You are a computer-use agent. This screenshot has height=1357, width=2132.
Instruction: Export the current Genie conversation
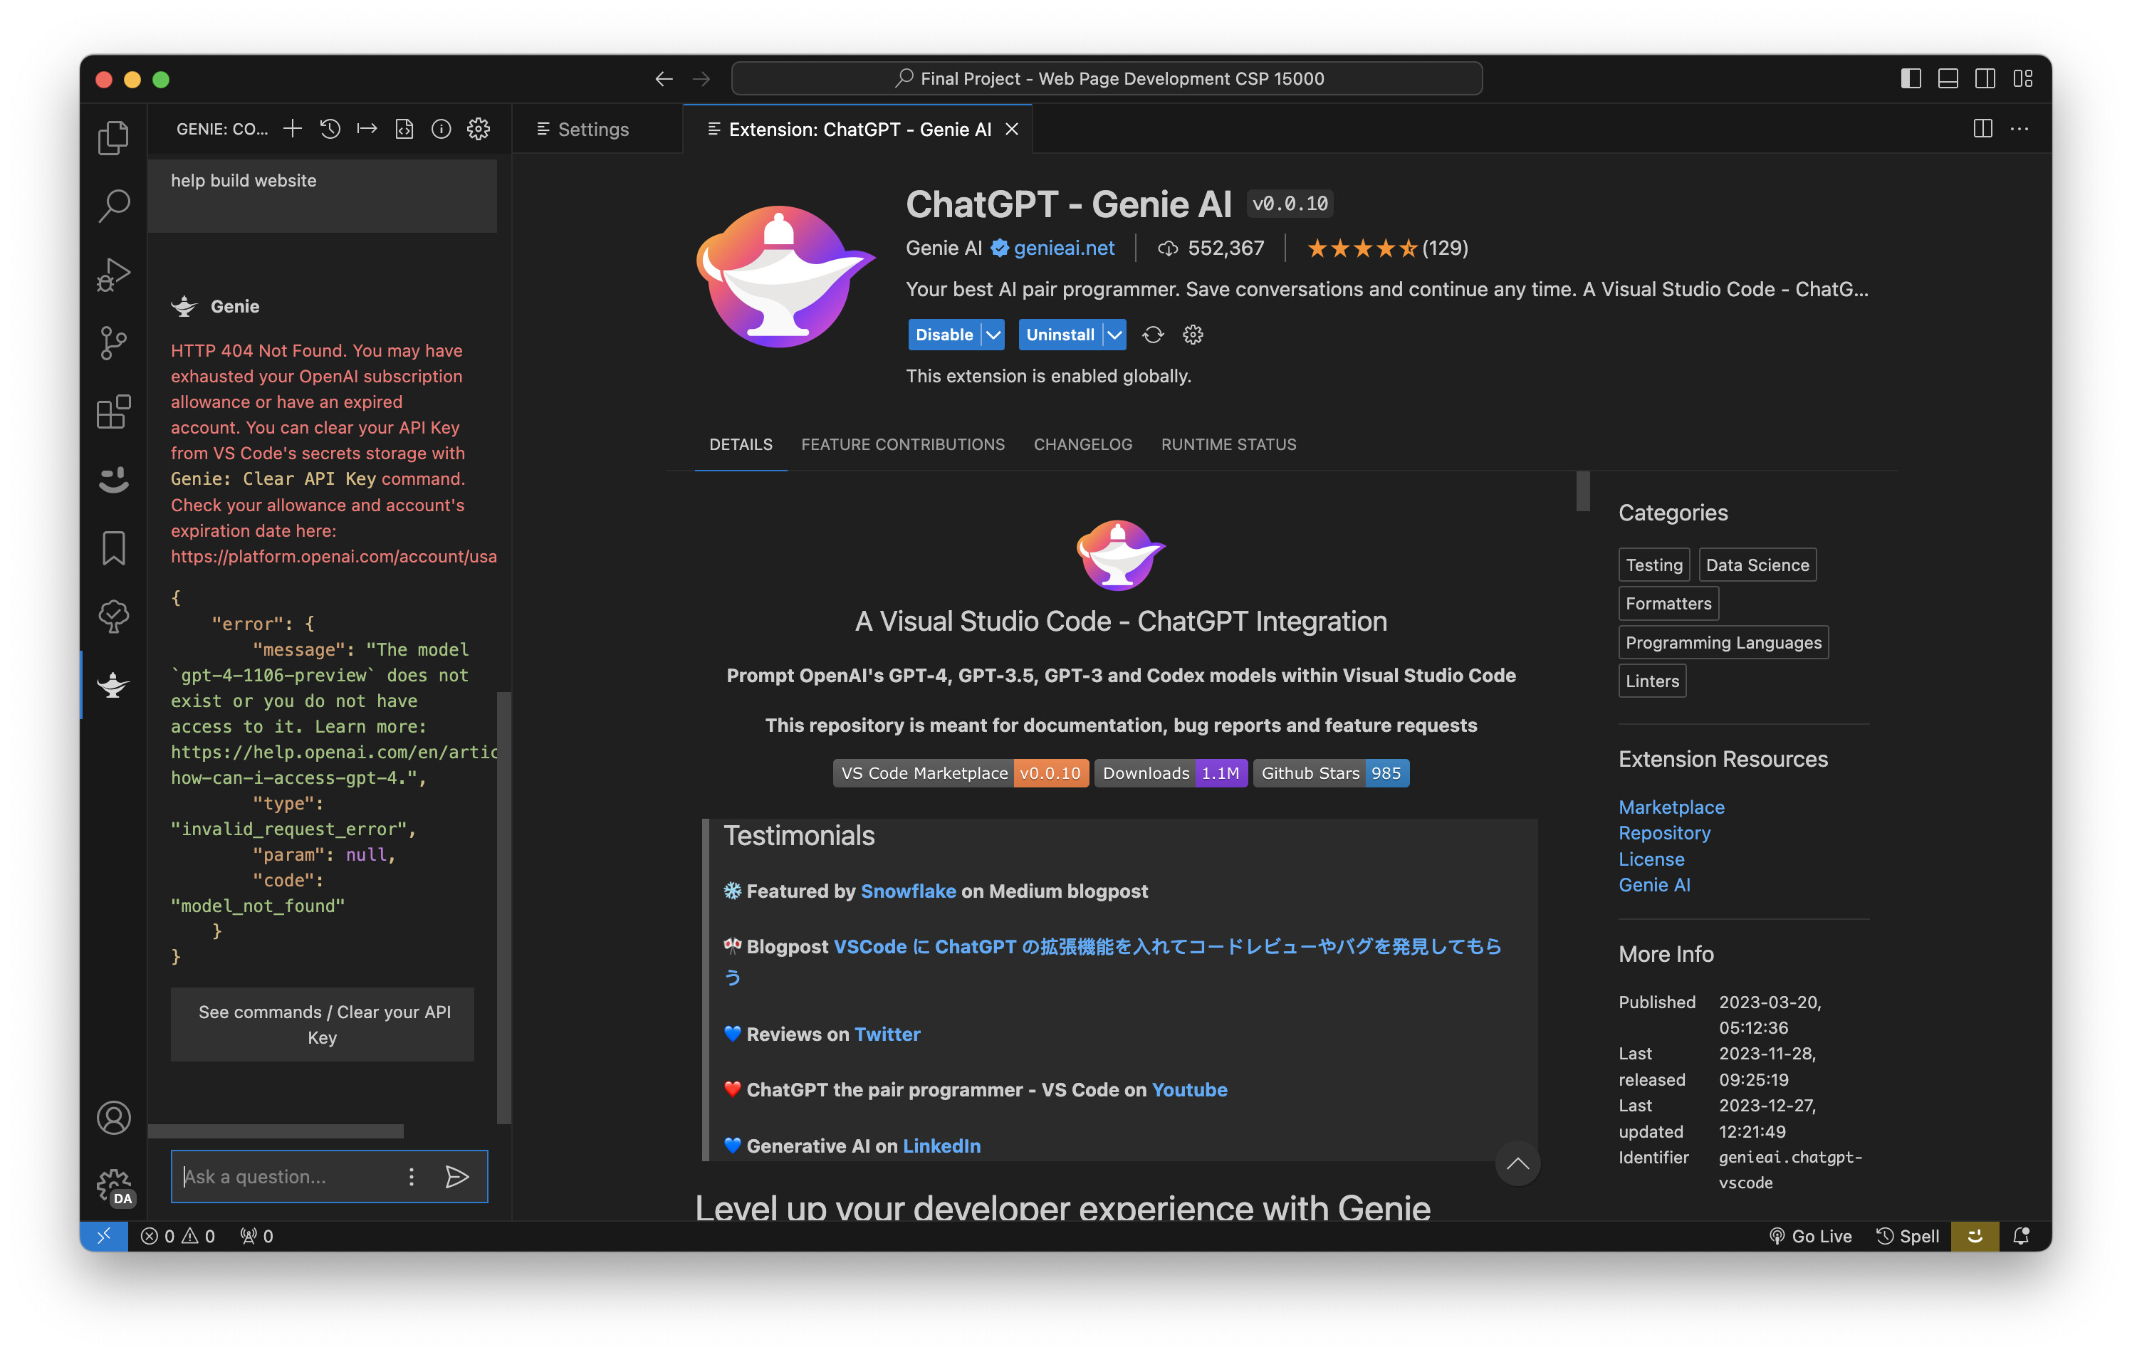pyautogui.click(x=367, y=128)
